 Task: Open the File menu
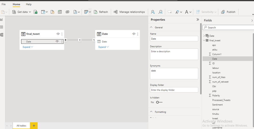pos(4,4)
